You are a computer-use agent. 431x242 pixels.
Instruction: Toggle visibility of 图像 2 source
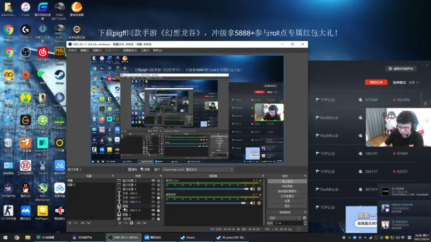pyautogui.click(x=154, y=215)
